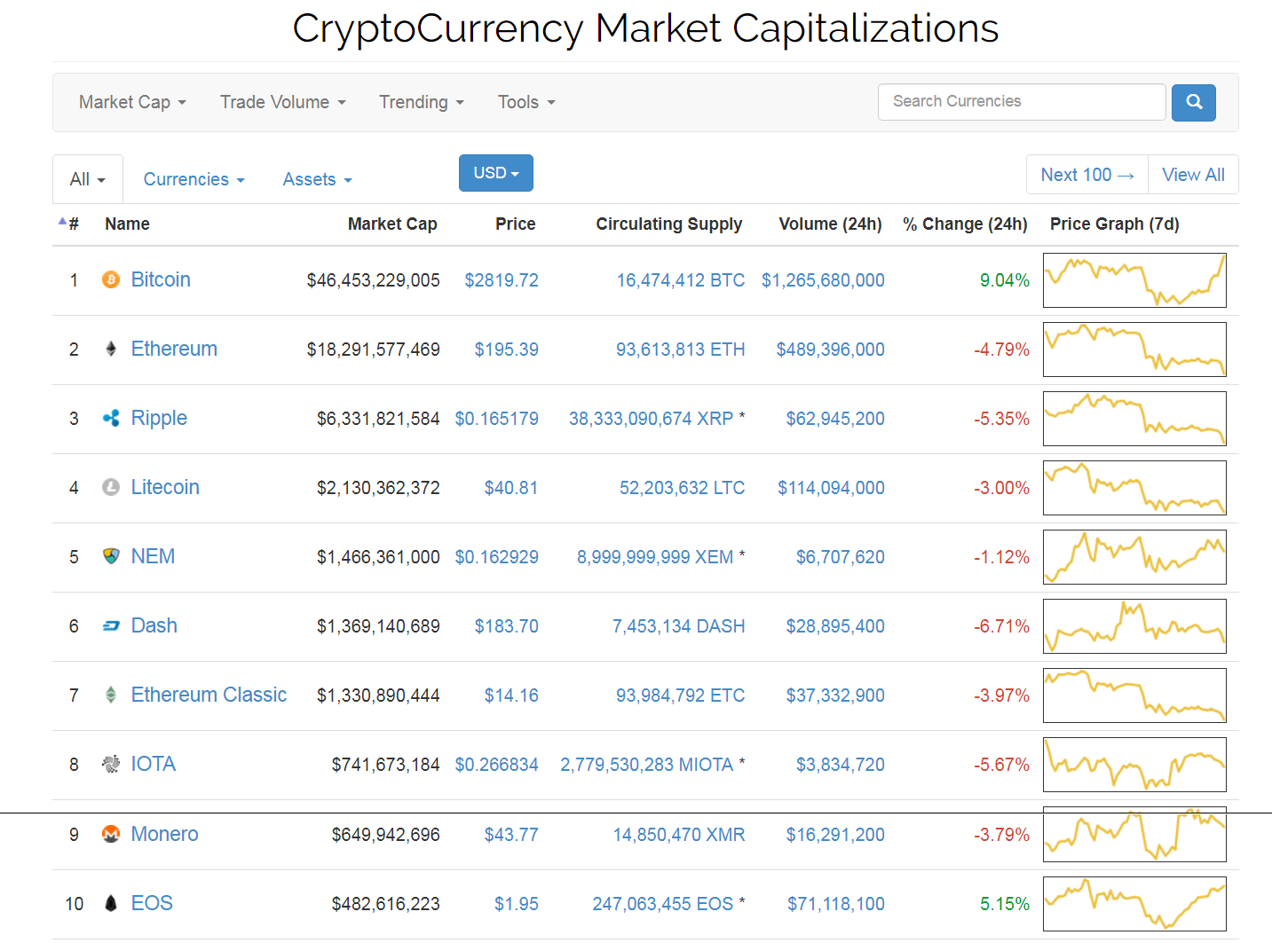This screenshot has width=1272, height=943.
Task: Click the blue search magnifier button
Action: pyautogui.click(x=1194, y=102)
